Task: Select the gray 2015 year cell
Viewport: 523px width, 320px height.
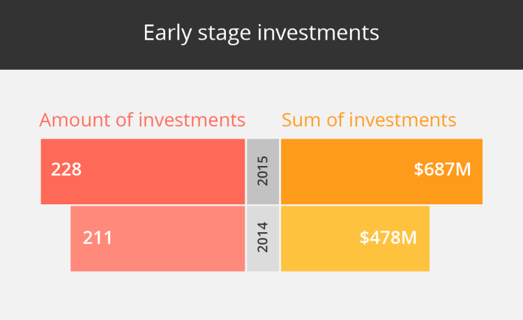Action: [263, 172]
